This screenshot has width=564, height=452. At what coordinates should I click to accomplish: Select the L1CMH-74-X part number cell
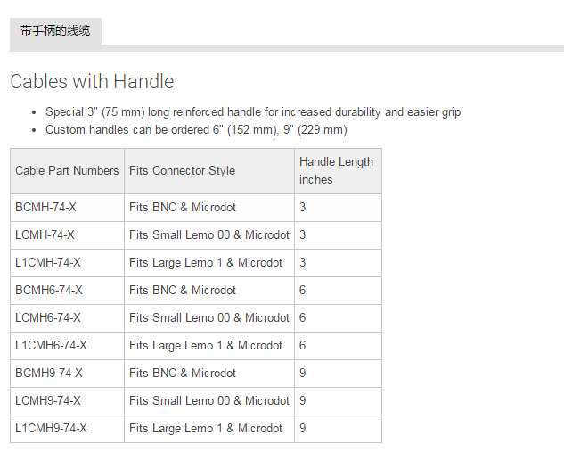tap(48, 263)
